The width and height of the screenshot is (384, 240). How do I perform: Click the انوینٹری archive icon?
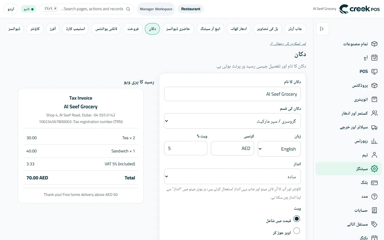[374, 99]
